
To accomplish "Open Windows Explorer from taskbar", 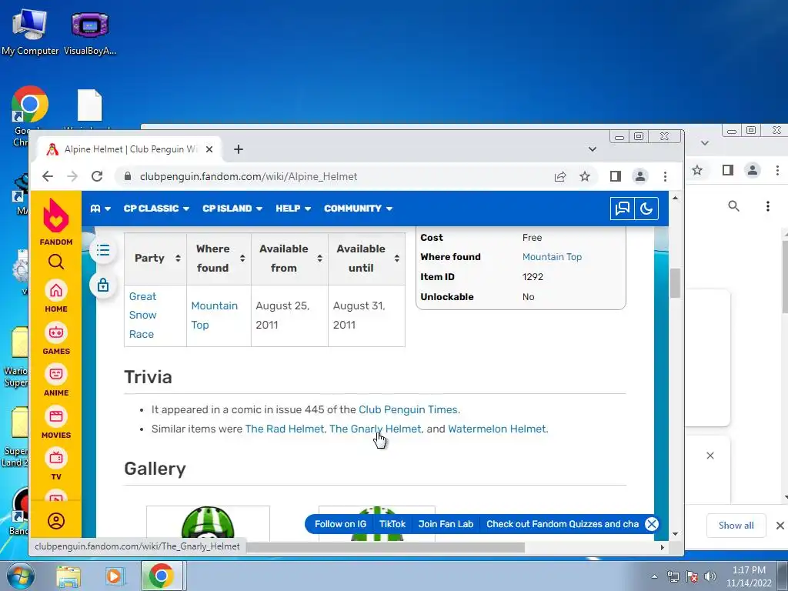I will tap(68, 576).
